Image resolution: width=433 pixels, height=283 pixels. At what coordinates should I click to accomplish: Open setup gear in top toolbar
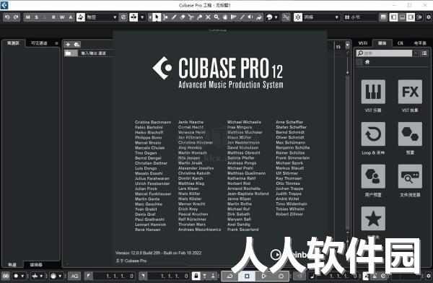point(428,17)
